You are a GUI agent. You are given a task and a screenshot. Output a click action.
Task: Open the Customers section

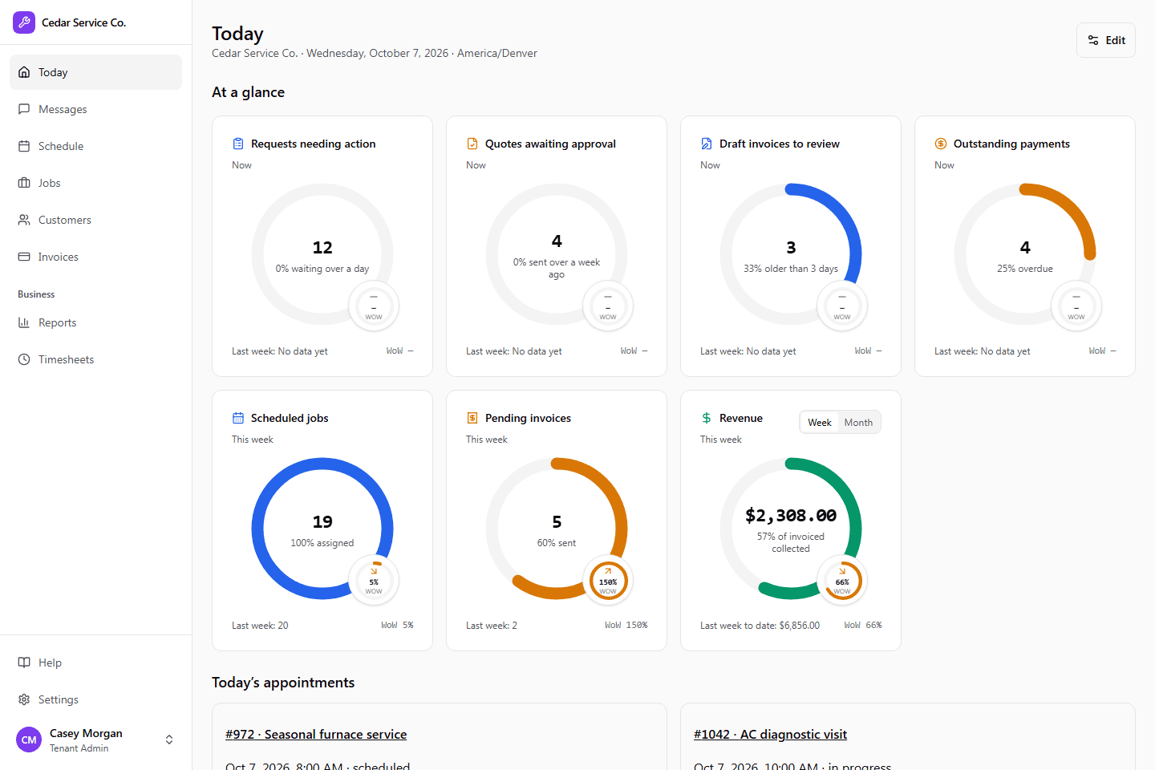click(x=95, y=220)
